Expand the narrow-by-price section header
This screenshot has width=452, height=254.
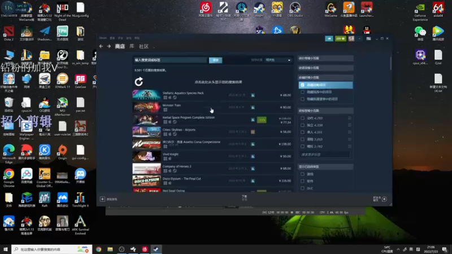tap(325, 58)
